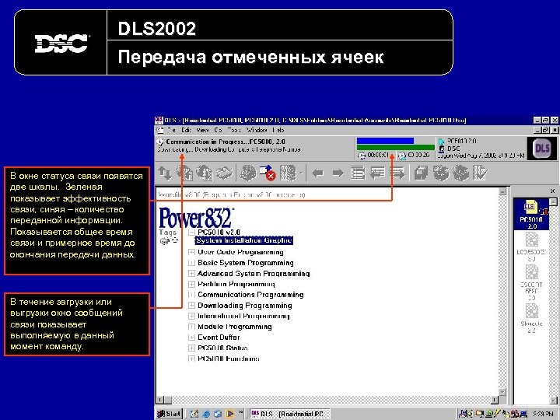This screenshot has height=420, width=560.
Task: Click the left arrow toolbar icon
Action: point(317,173)
